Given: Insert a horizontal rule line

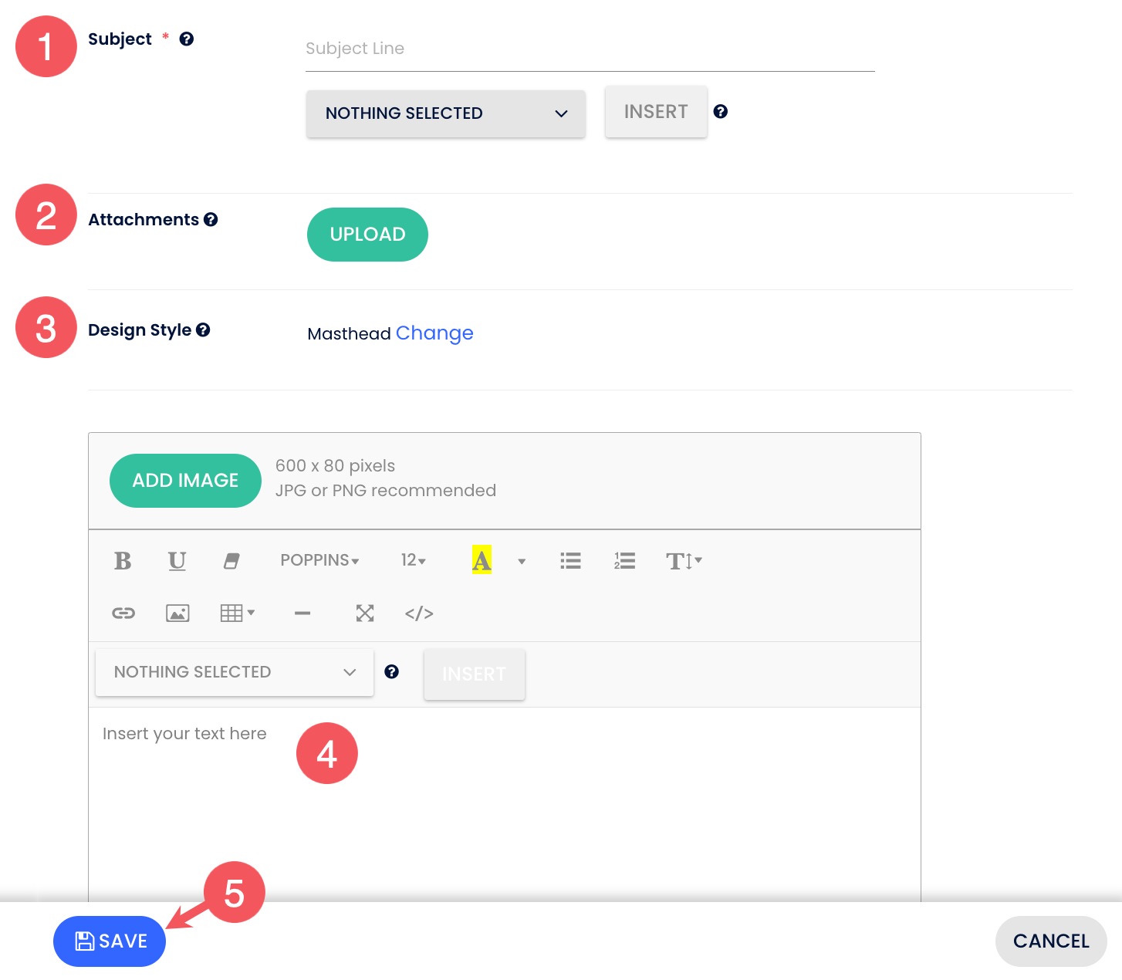Looking at the screenshot, I should pos(302,613).
